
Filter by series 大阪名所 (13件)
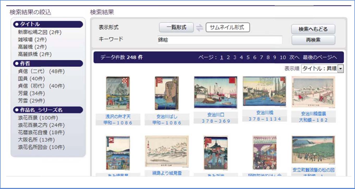[36, 140]
